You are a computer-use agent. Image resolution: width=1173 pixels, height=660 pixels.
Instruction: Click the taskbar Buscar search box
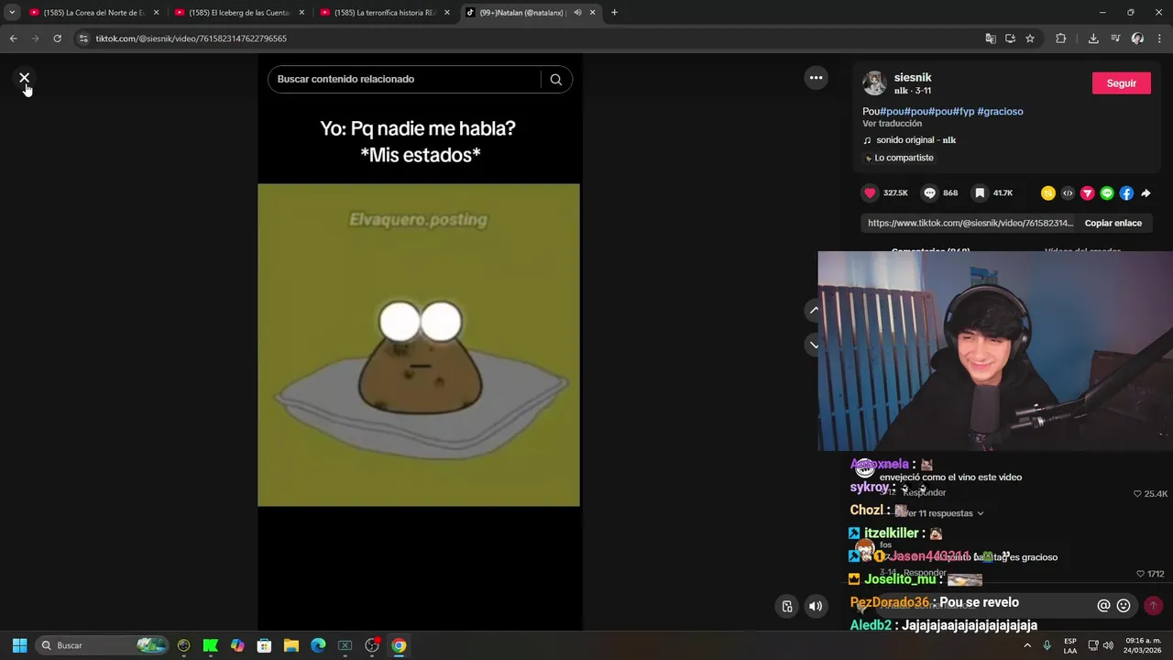pos(102,645)
